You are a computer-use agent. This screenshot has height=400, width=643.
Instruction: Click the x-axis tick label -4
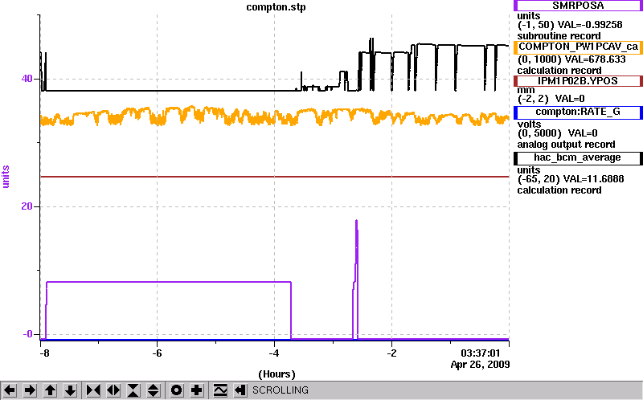274,353
